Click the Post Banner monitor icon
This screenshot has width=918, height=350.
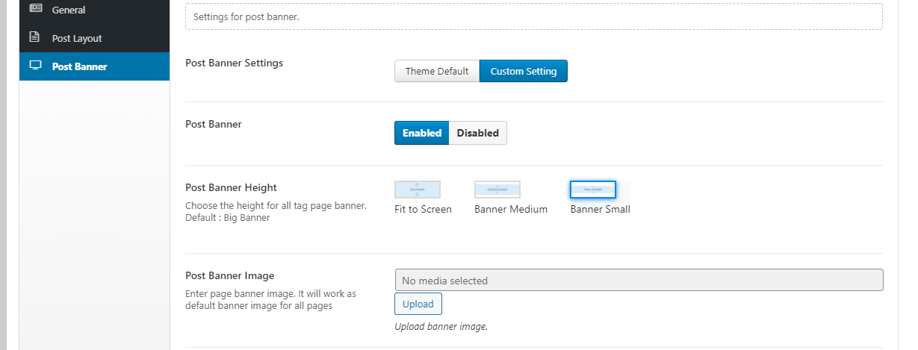coord(35,66)
